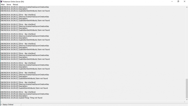Select the Error - Npc interface line stamped 20:29:22
Screen dimensions: 188x106
coord(18,92)
